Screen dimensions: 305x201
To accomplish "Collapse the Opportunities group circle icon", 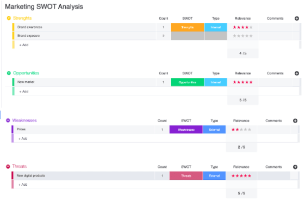I will tap(9, 73).
